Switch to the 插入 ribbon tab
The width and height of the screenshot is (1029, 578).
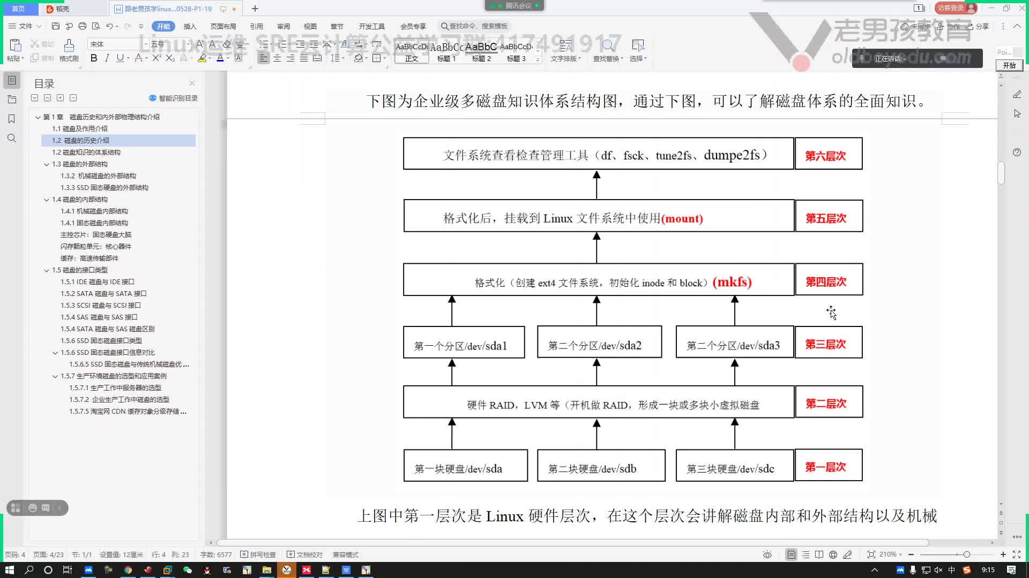[x=190, y=26]
